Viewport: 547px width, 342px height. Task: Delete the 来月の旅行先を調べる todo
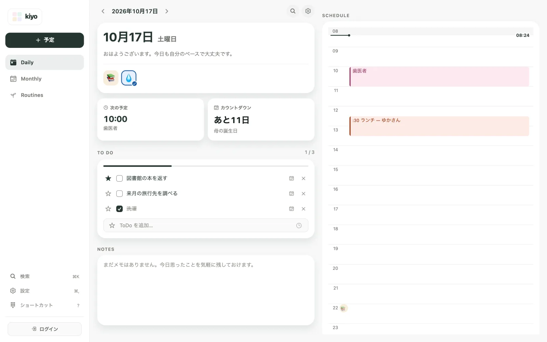304,194
